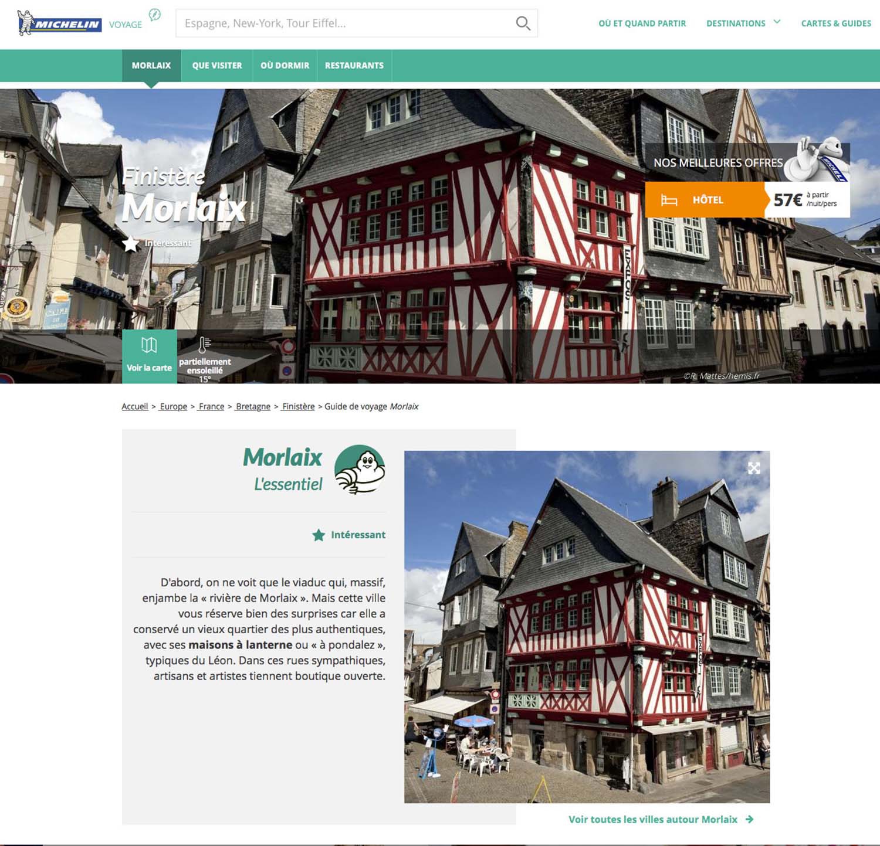Screen dimensions: 880x846
Task: Click the search magnifier icon
Action: (522, 23)
